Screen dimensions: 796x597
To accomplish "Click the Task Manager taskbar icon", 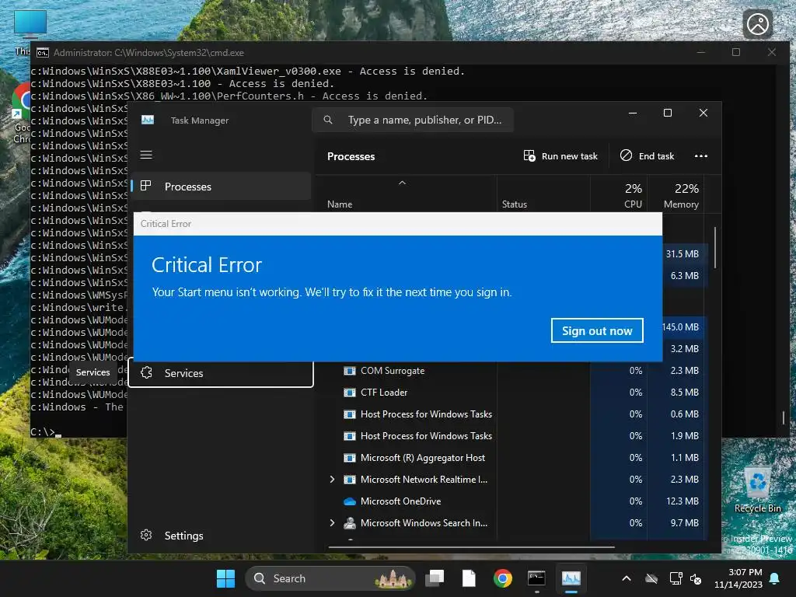I will coord(571,578).
